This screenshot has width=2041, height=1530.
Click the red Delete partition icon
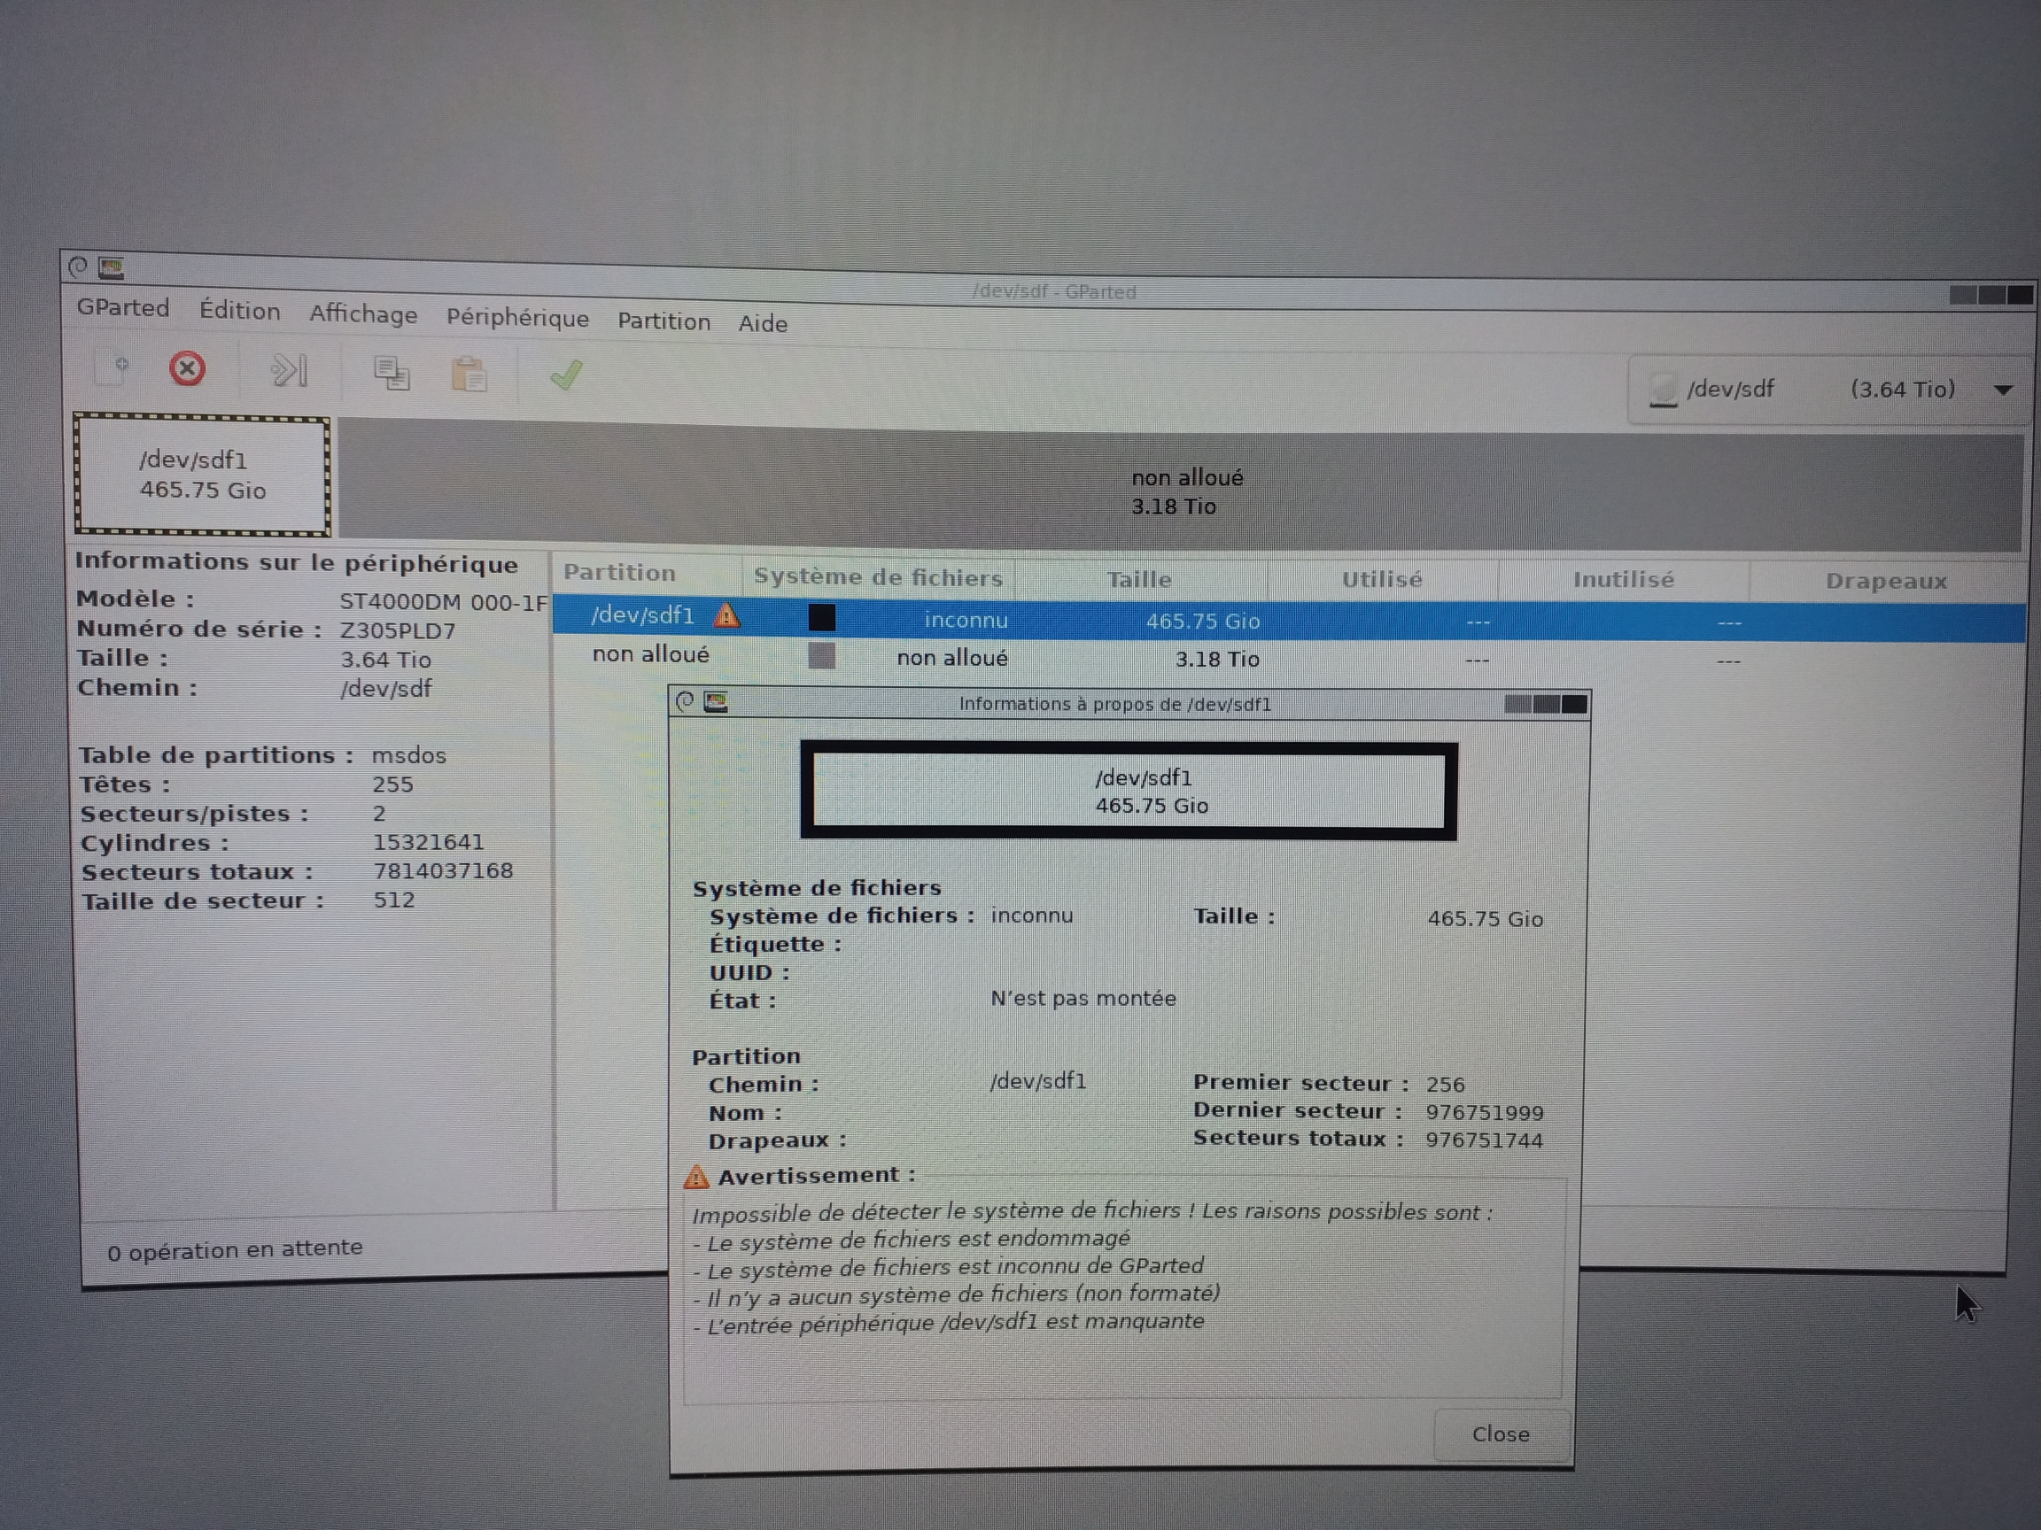pos(187,370)
